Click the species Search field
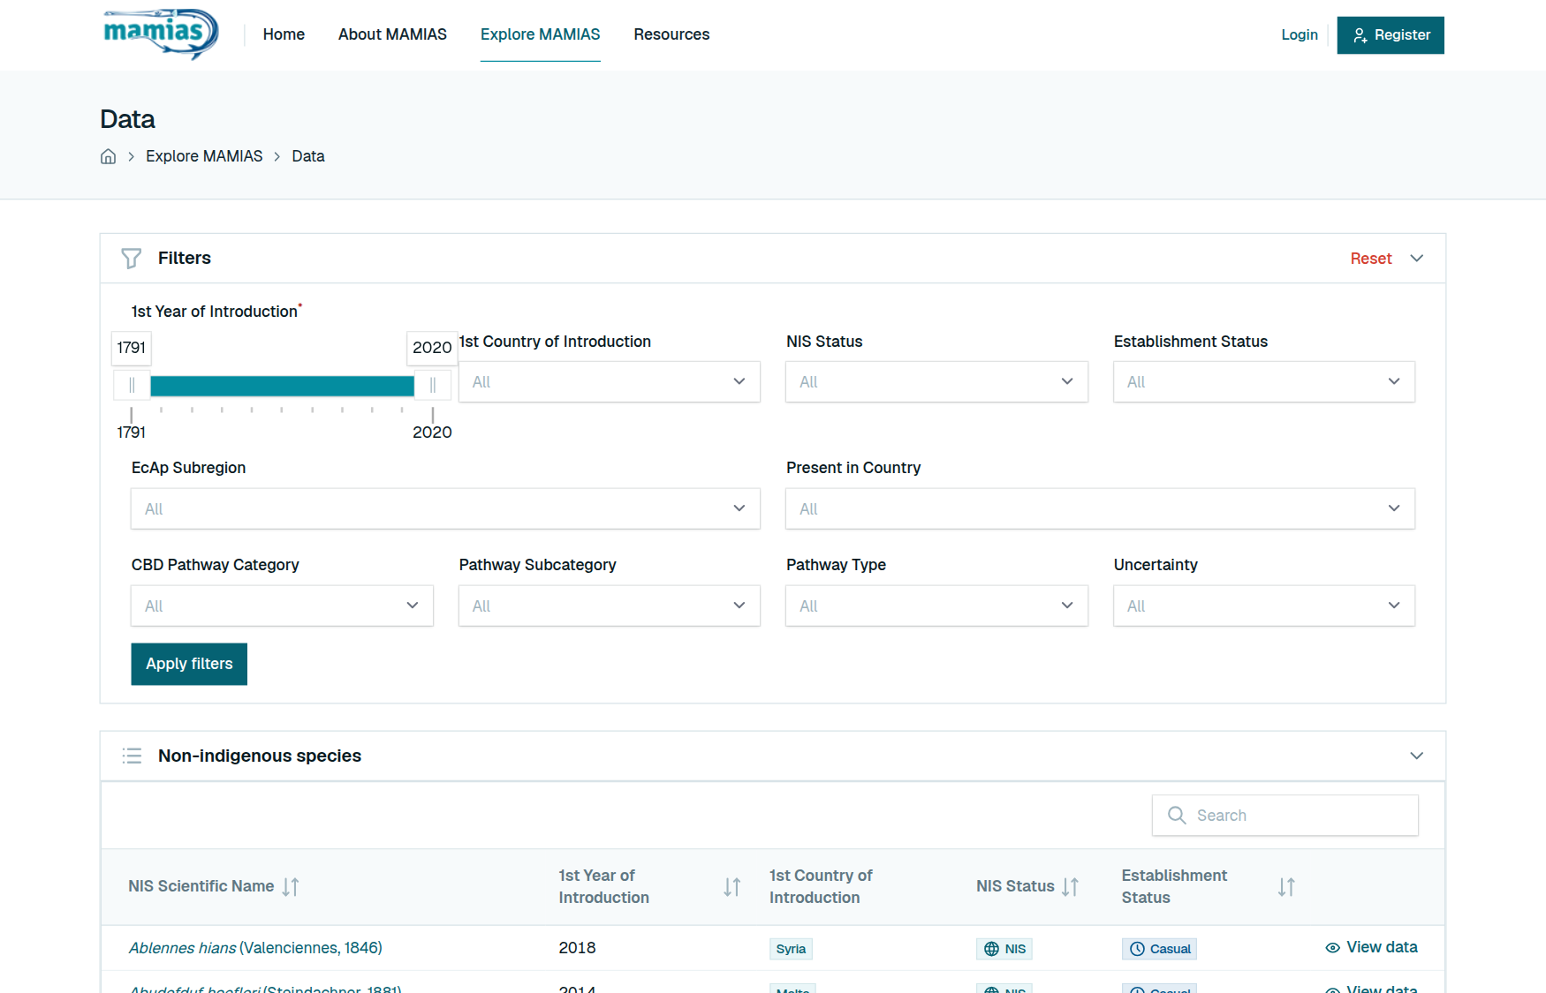This screenshot has width=1546, height=993. pyautogui.click(x=1285, y=815)
